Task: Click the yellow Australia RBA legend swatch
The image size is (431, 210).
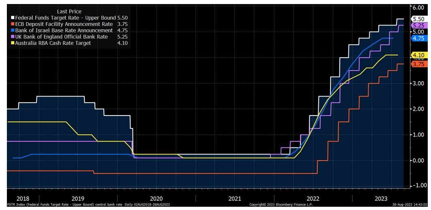Action: [13, 43]
